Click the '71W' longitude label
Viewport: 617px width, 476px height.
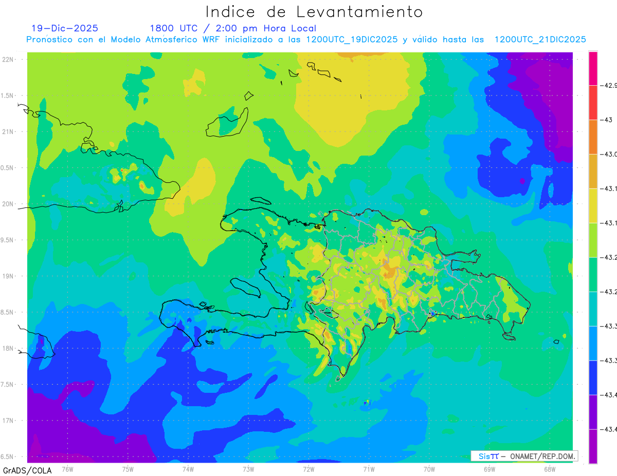(x=369, y=469)
